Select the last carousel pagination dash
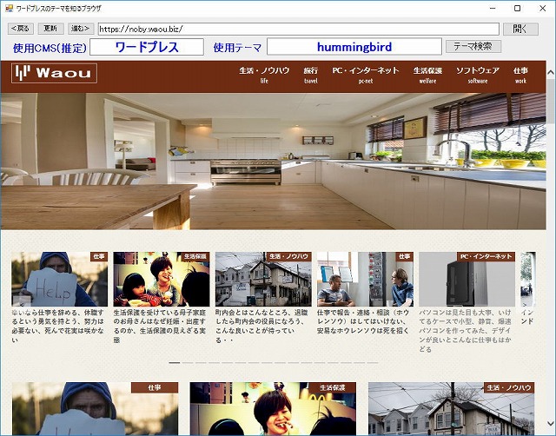Screen dimensions: 556x436 tap(373, 363)
